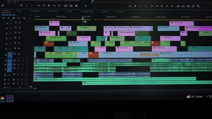Open the sequence panel menu beside 00000 tab

(x=10, y=11)
